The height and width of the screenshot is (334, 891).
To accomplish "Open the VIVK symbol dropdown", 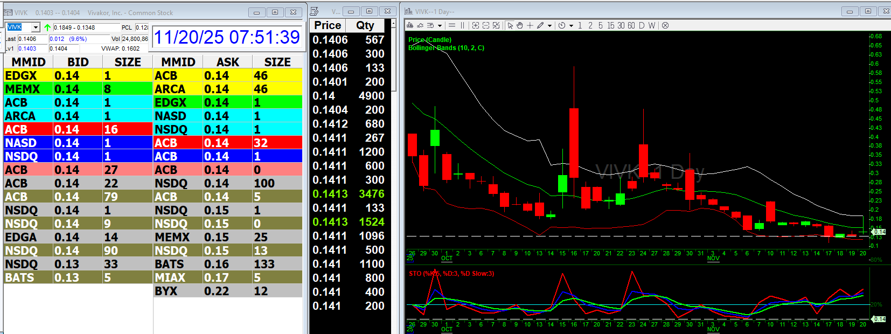I will point(36,27).
